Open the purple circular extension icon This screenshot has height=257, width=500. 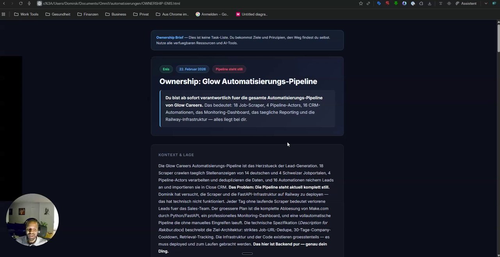[404, 4]
